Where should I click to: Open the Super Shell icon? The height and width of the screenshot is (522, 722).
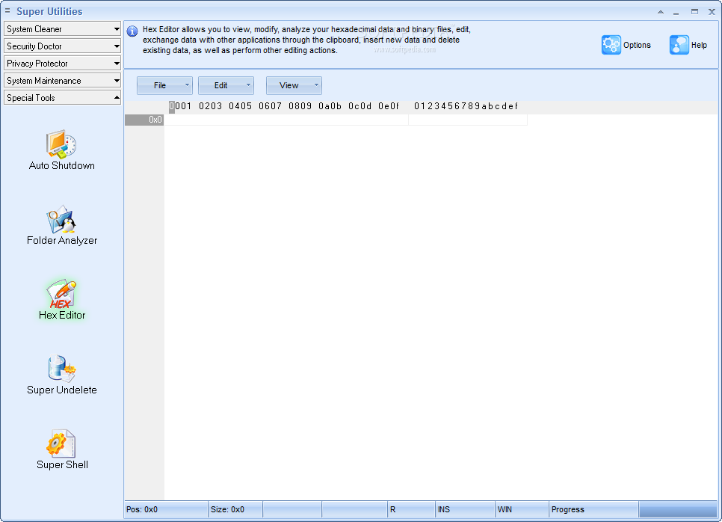(x=61, y=443)
